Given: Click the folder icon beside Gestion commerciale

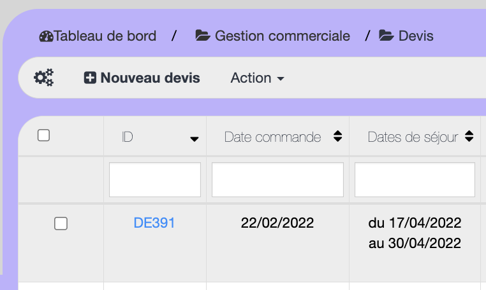Looking at the screenshot, I should [203, 36].
